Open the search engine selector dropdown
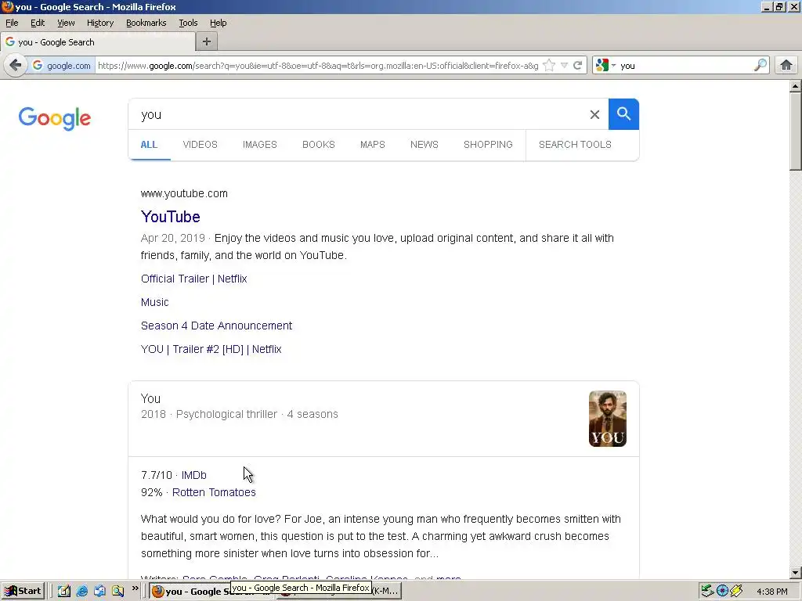802x601 pixels. [605, 66]
